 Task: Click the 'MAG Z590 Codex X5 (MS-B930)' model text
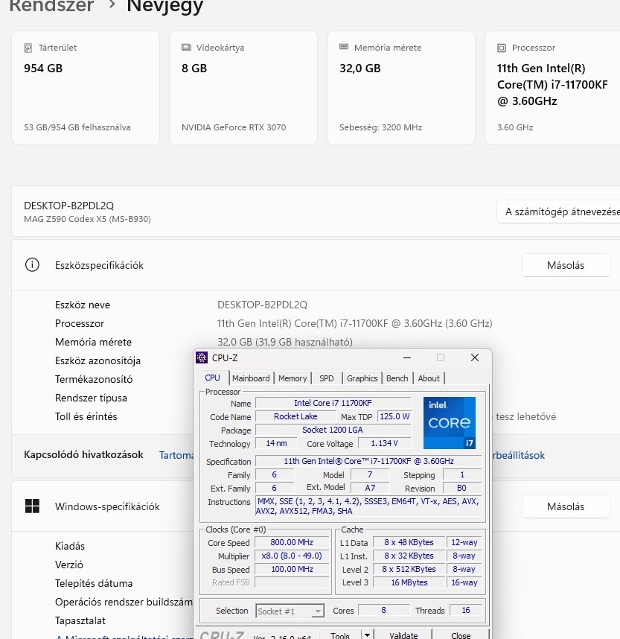(x=87, y=219)
